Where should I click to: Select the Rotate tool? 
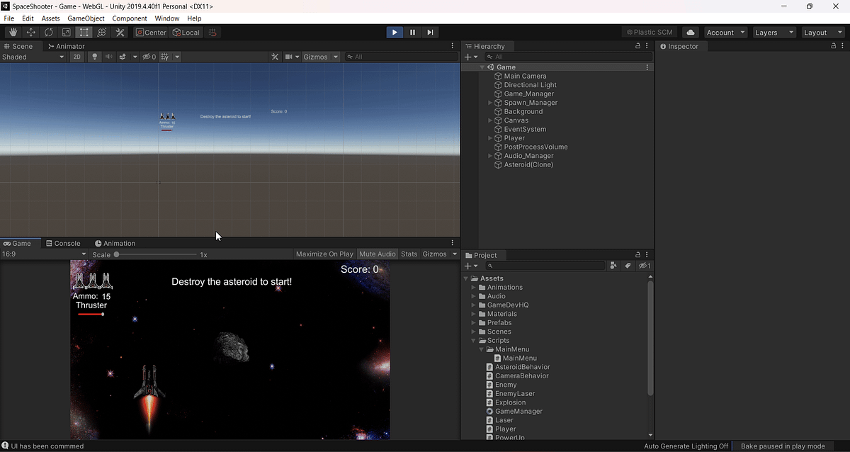point(48,32)
